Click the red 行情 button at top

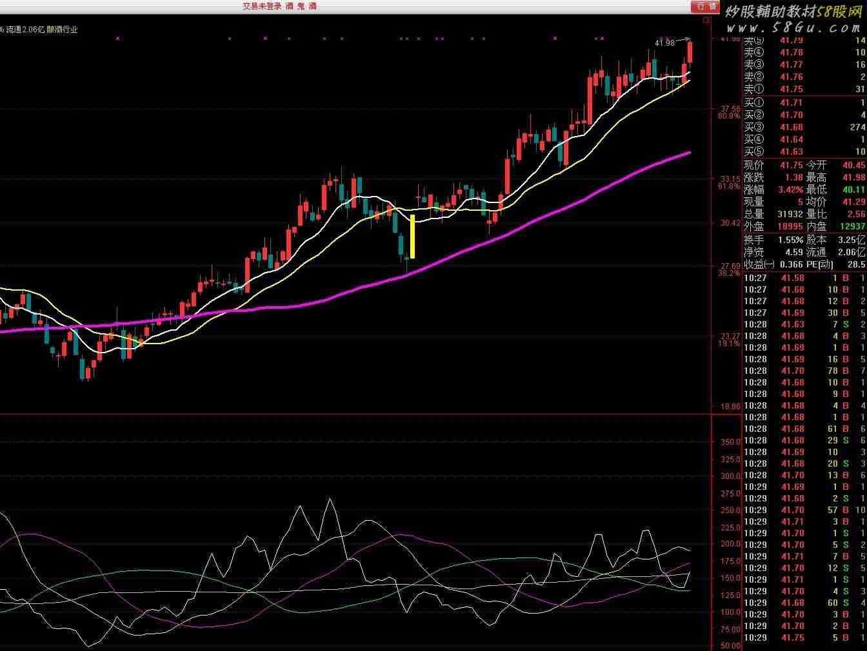pos(706,6)
